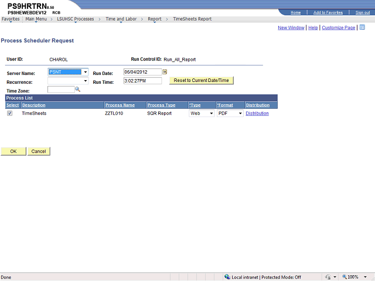Open the Distribution link for TimeSheets
Image resolution: width=375 pixels, height=281 pixels.
tap(257, 114)
